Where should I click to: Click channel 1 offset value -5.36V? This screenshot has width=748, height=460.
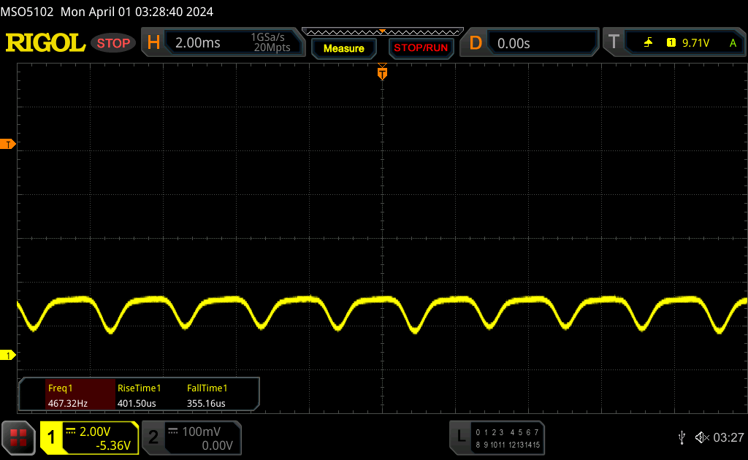113,445
